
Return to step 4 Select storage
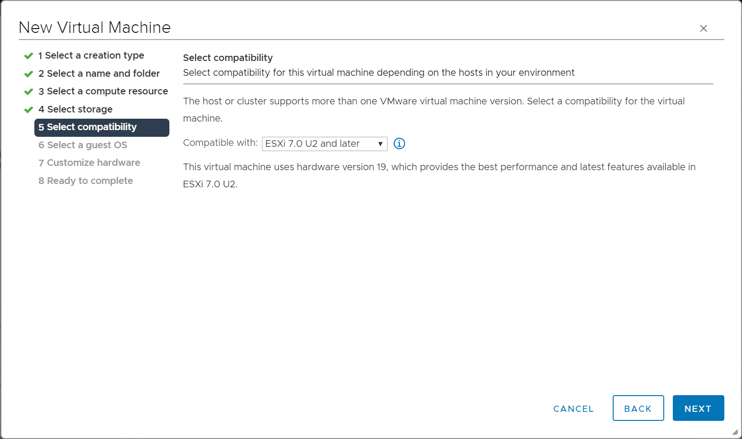pyautogui.click(x=75, y=109)
